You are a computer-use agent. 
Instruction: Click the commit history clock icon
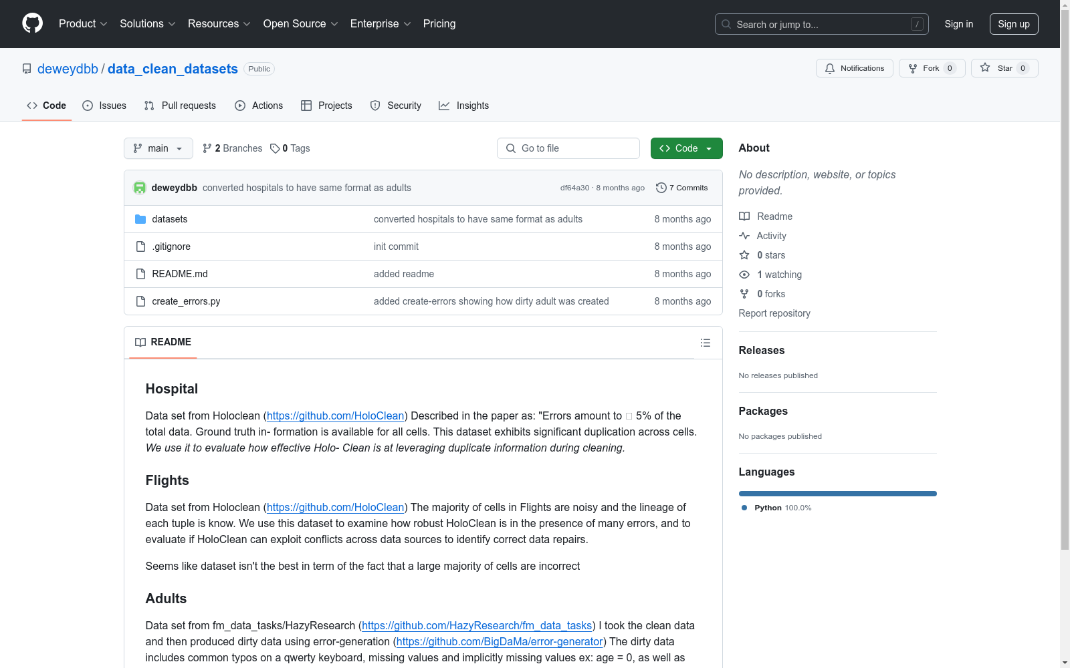(x=661, y=188)
